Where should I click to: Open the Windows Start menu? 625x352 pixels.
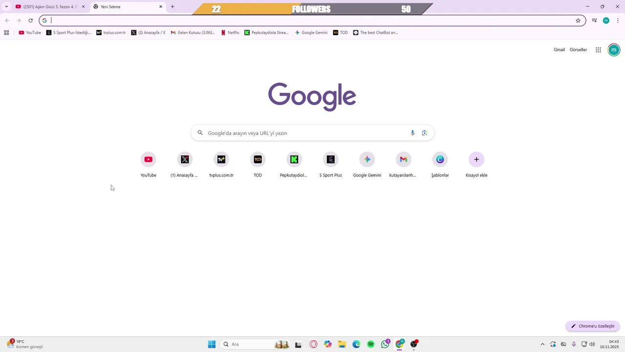point(211,344)
